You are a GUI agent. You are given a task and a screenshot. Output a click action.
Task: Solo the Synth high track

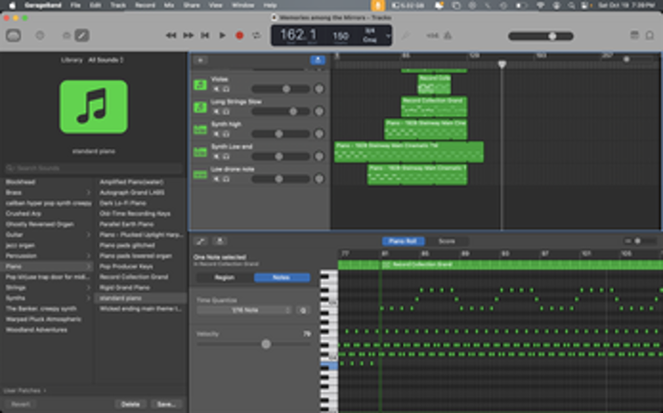click(x=226, y=134)
